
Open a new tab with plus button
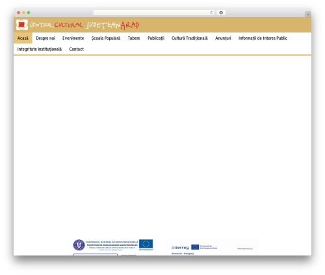click(x=308, y=14)
